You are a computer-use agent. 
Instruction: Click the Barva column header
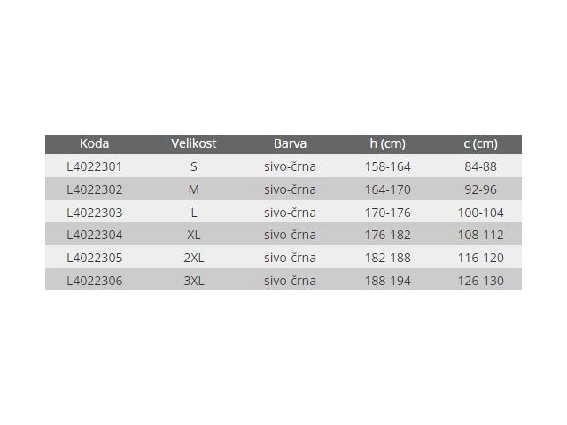coord(290,143)
